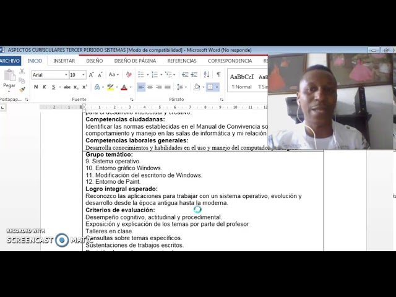Screen dimensions: 396x297
Task: Click 'Criterios de evaluación:' heading
Action: (x=120, y=210)
